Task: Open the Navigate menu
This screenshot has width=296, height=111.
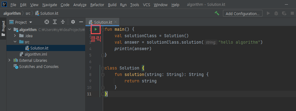Action: [x=50, y=5]
